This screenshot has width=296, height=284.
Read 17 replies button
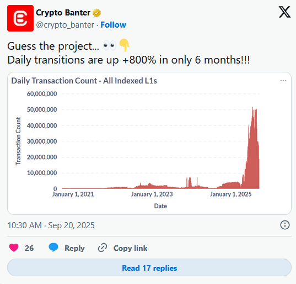[x=149, y=268]
